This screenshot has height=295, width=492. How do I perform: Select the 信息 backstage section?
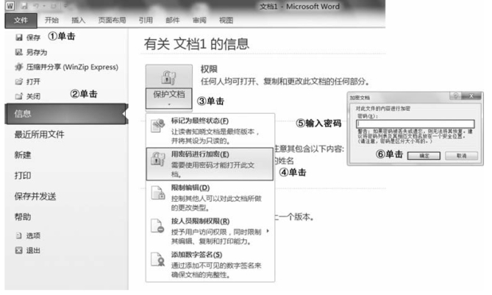click(x=66, y=114)
